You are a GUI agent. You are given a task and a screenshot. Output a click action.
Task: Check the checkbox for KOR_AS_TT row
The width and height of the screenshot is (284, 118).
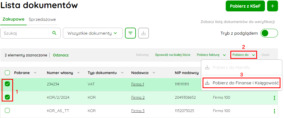click(x=7, y=111)
